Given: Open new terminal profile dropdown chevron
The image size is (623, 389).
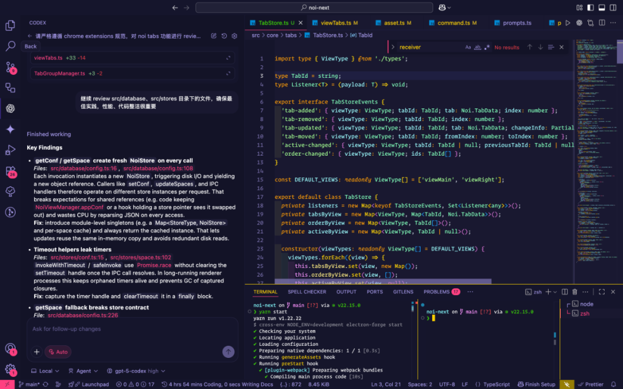Looking at the screenshot, I should pyautogui.click(x=555, y=292).
